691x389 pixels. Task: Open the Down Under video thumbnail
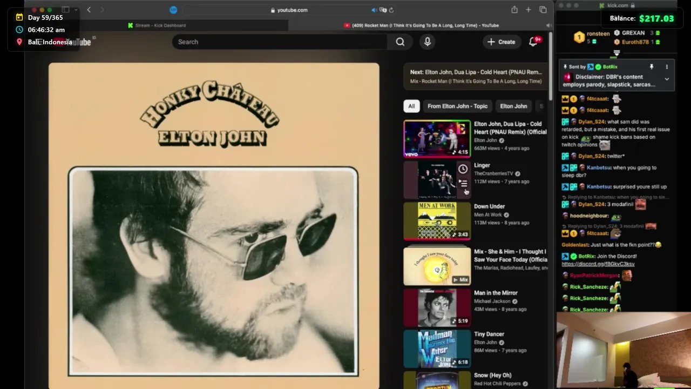pyautogui.click(x=437, y=220)
